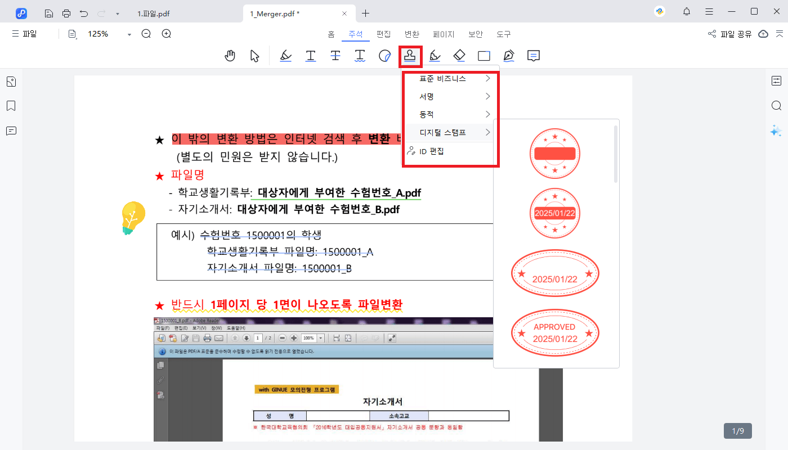Open the bookmarks panel in the left sidebar
Image resolution: width=788 pixels, height=450 pixels.
11,106
